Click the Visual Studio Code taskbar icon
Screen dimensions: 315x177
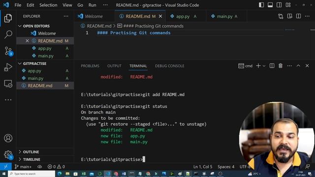click(108, 174)
